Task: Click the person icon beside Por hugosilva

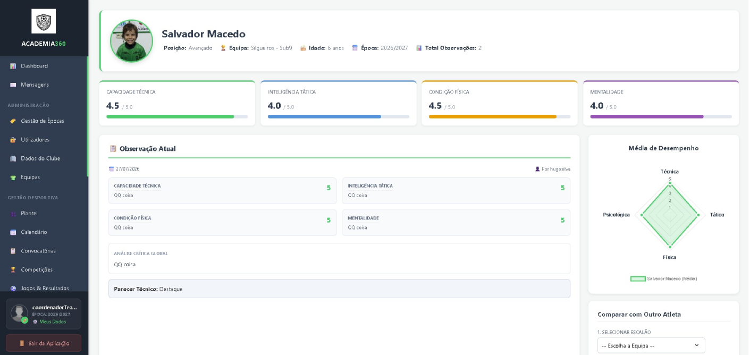Action: pos(537,169)
